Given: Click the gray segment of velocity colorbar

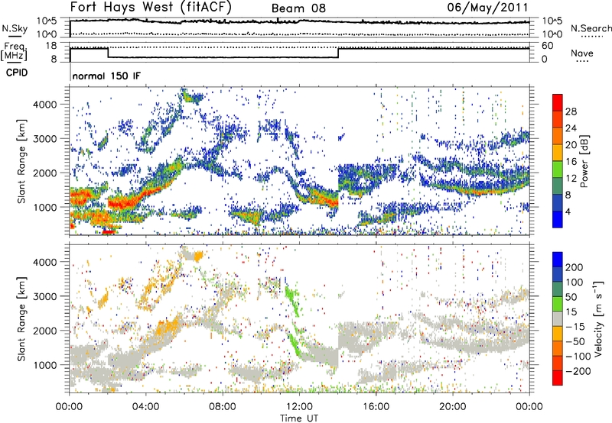Looking at the screenshot, I should pos(558,318).
